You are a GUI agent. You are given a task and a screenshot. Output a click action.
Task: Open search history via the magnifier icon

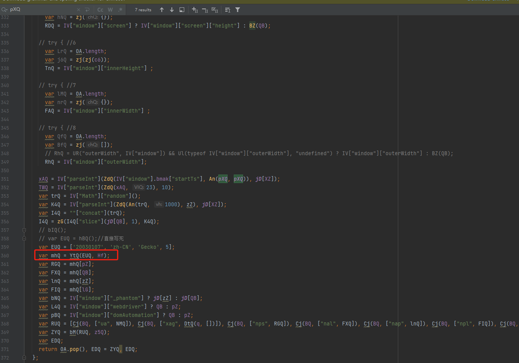tap(5, 9)
